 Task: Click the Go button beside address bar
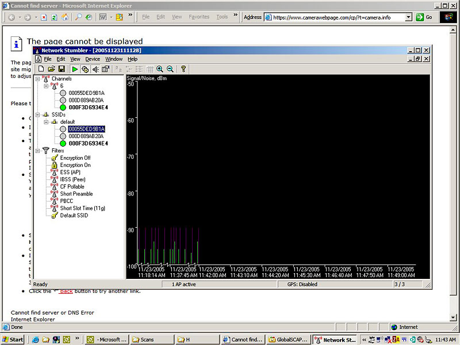point(425,17)
